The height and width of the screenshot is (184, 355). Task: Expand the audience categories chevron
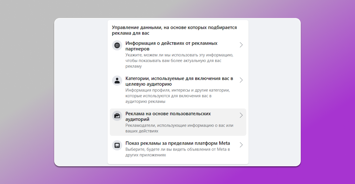[x=241, y=80]
